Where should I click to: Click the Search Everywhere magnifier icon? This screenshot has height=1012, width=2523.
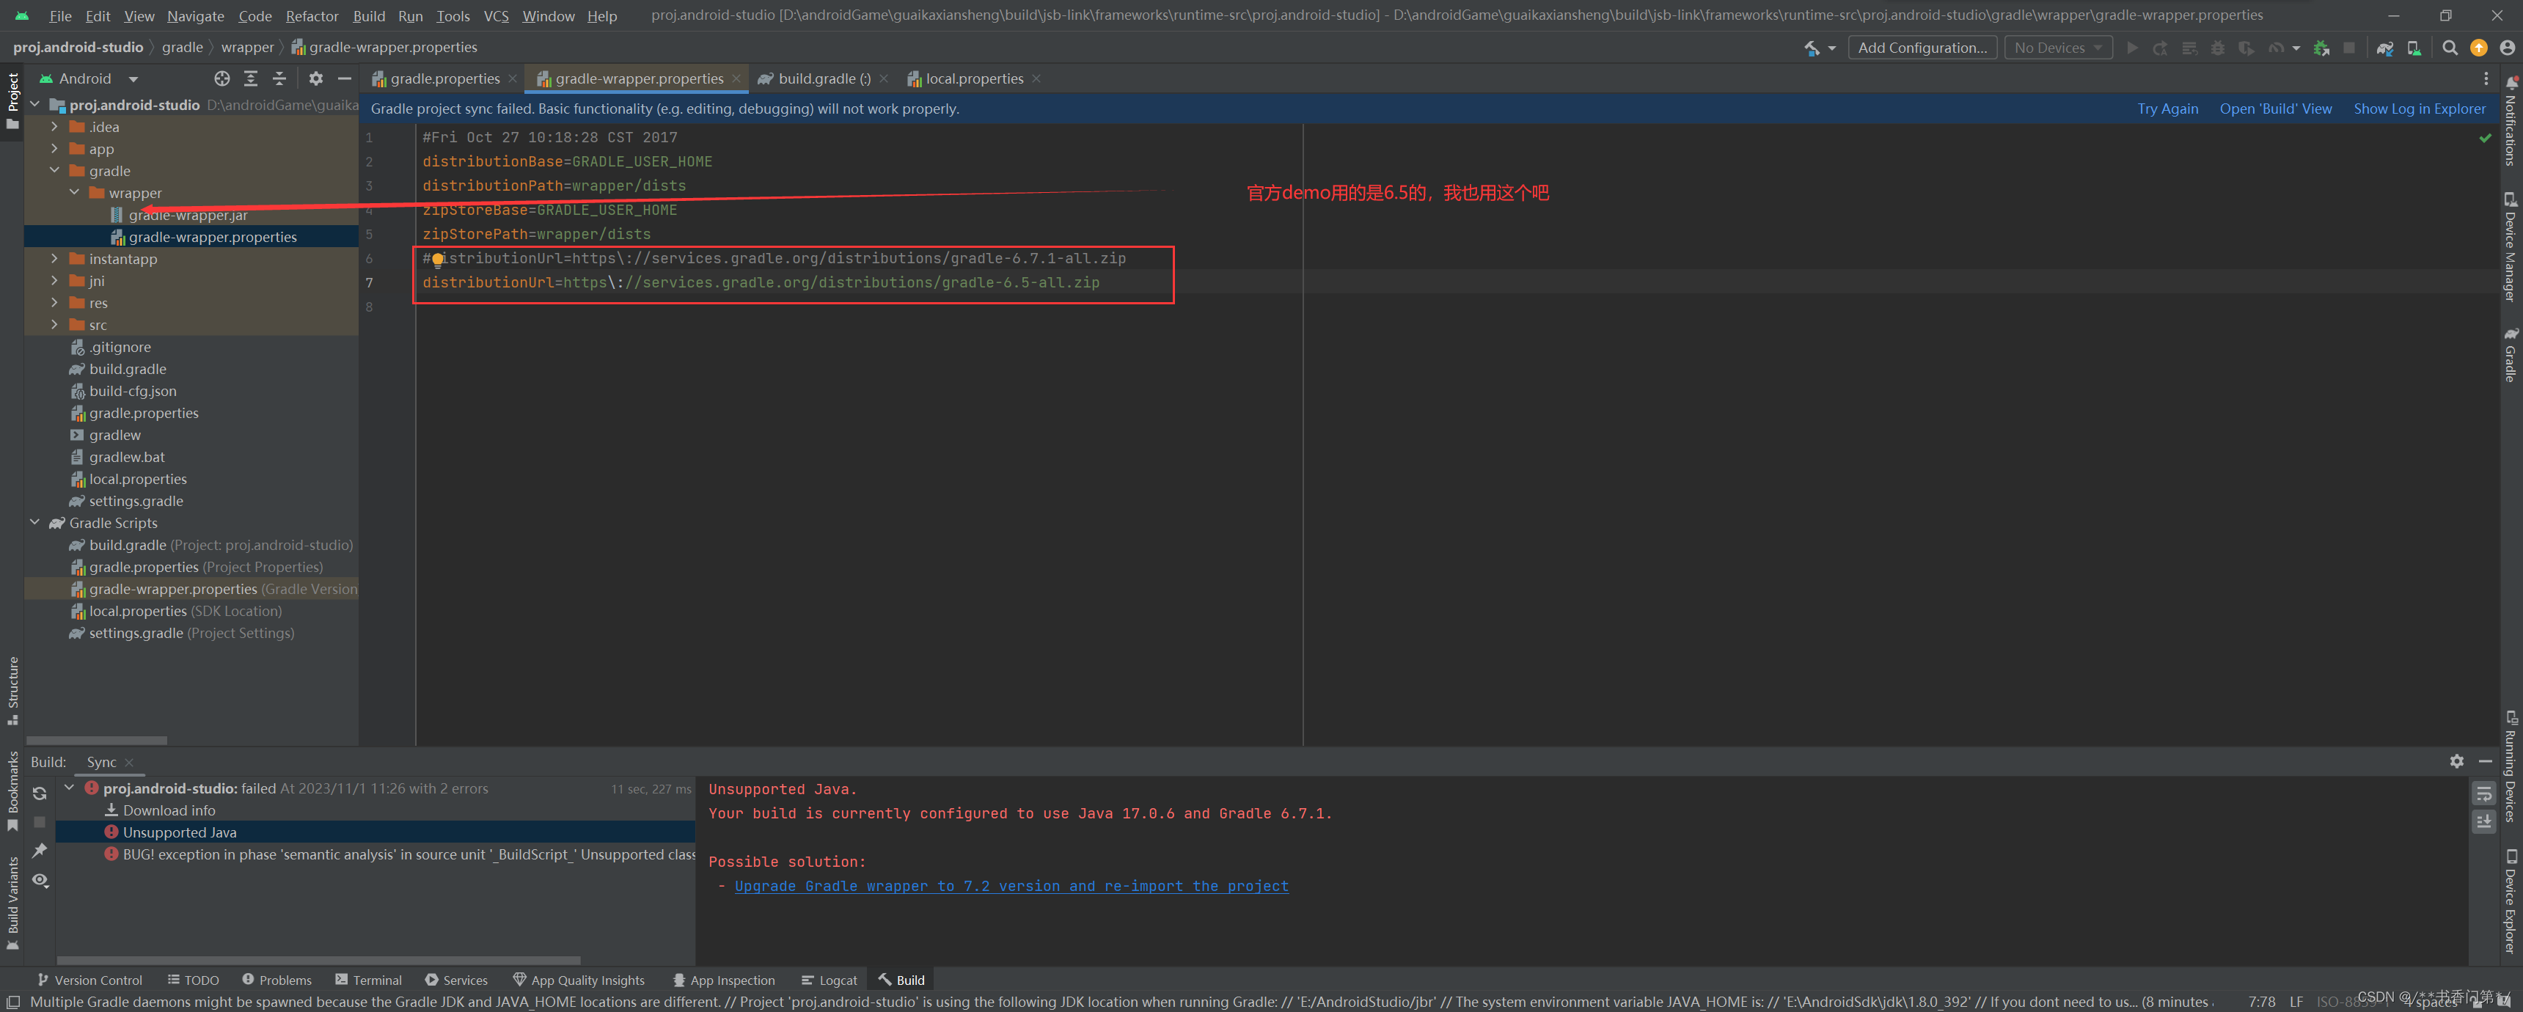pos(2450,48)
